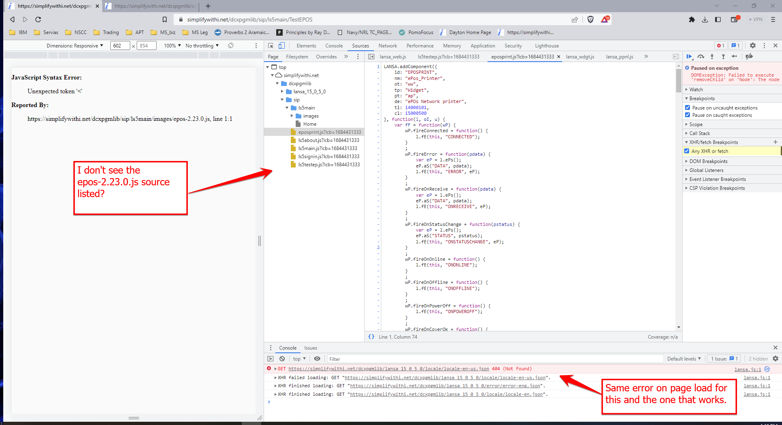The height and width of the screenshot is (425, 782).
Task: Click viewport width field 602
Action: [120, 46]
